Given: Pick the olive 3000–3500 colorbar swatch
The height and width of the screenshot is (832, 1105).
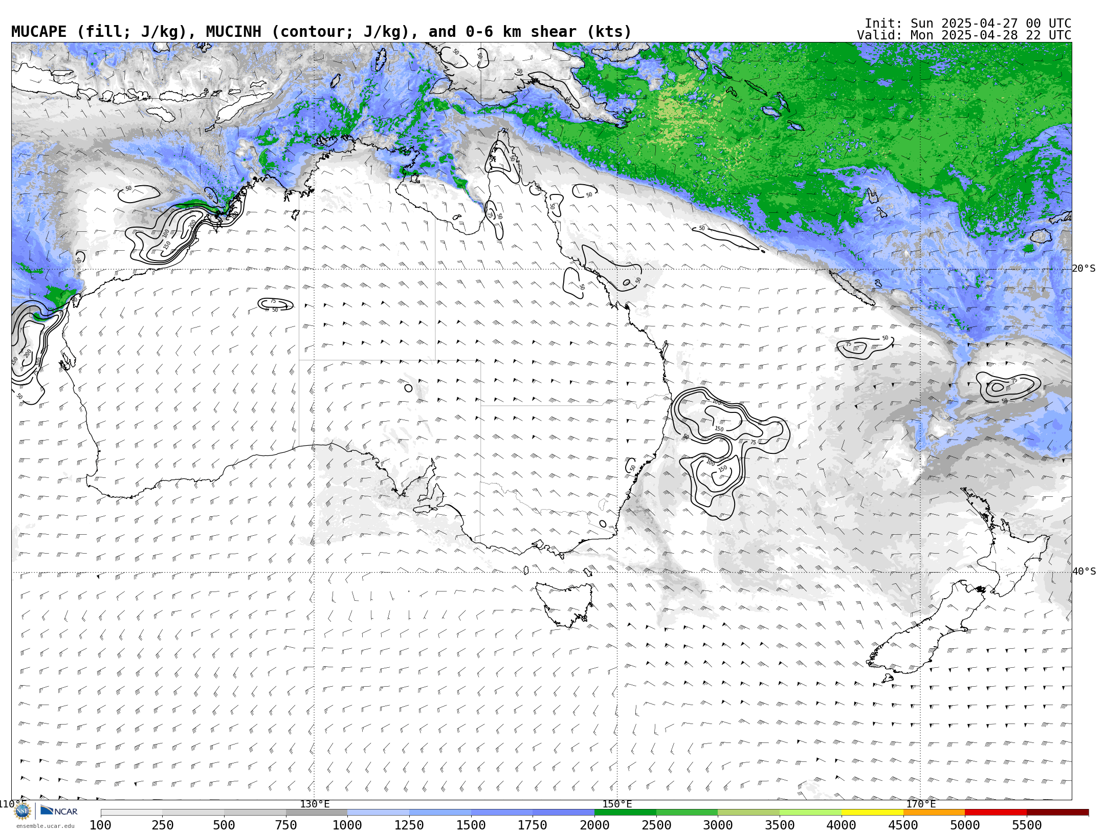Looking at the screenshot, I should coord(748,813).
